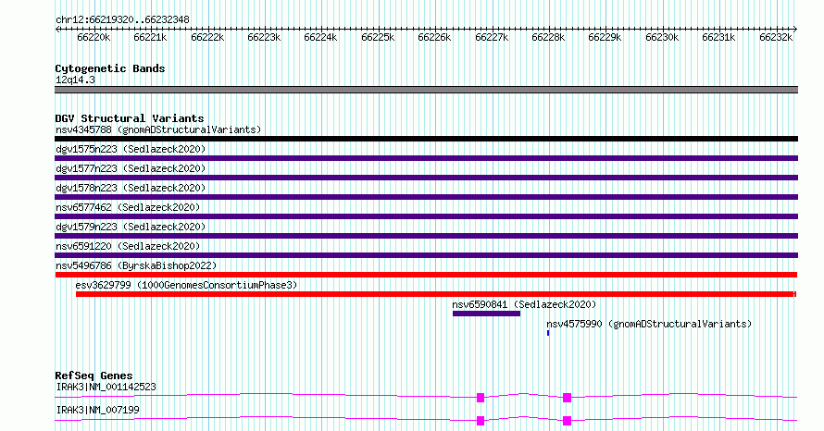The image size is (824, 431).
Task: Open the nsv4575990 (gnomADStructuralVariants) label
Action: (649, 324)
